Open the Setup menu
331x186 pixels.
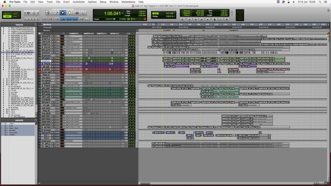pos(103,2)
